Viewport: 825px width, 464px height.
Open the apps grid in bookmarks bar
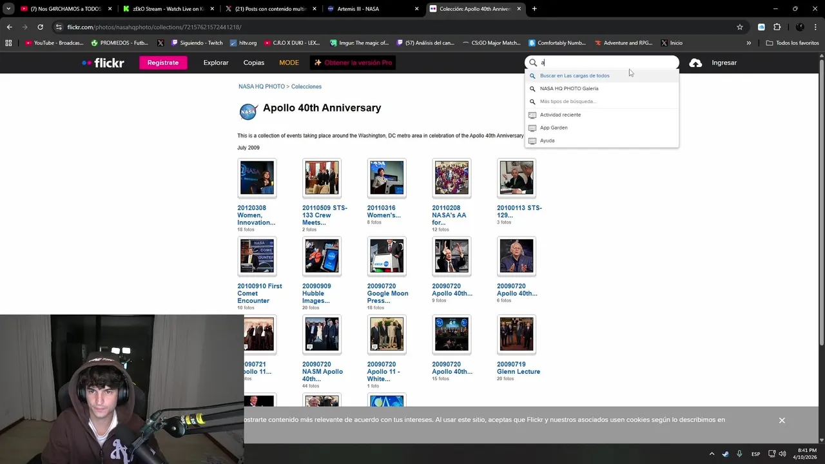(8, 43)
